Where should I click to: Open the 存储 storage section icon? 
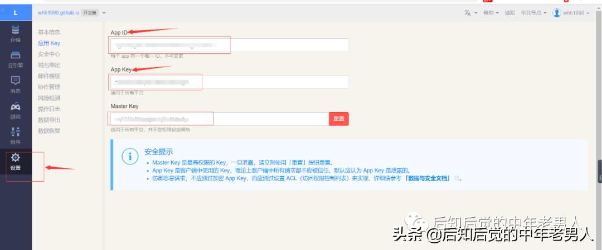click(16, 29)
